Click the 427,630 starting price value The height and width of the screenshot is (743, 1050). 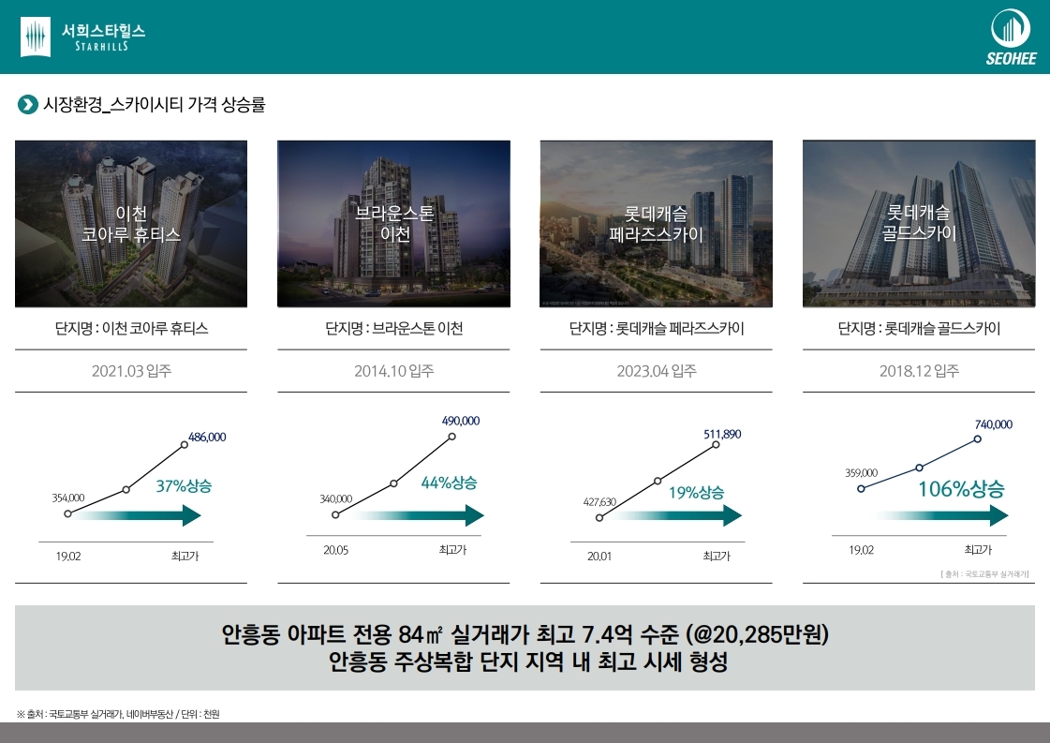pos(599,502)
